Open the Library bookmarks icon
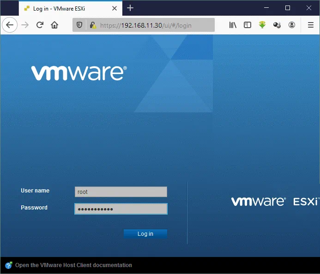320x274 pixels. click(x=233, y=25)
